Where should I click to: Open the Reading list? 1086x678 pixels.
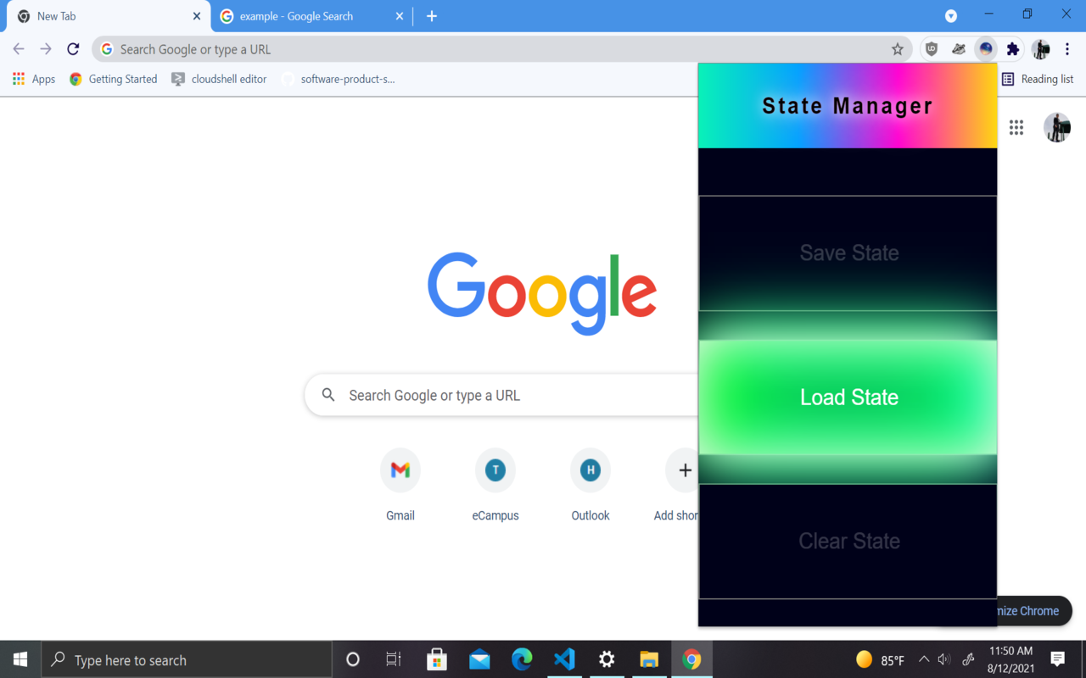pos(1037,79)
